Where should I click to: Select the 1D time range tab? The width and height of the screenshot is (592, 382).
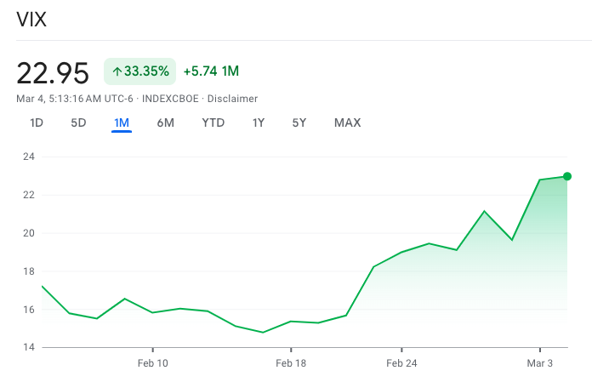coord(37,123)
